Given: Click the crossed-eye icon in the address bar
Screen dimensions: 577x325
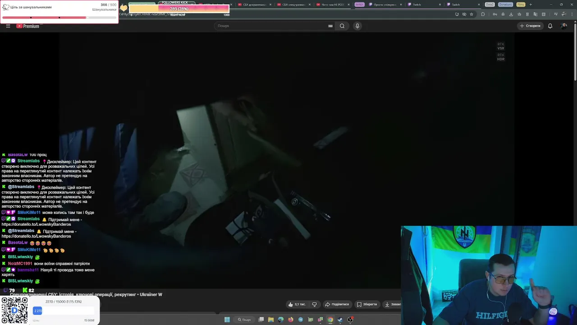Looking at the screenshot, I should tap(464, 14).
